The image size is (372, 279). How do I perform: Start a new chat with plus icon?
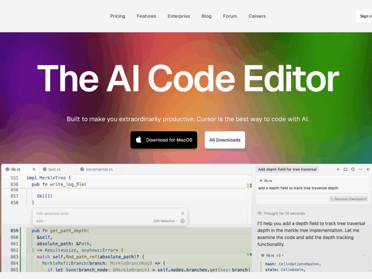338,169
